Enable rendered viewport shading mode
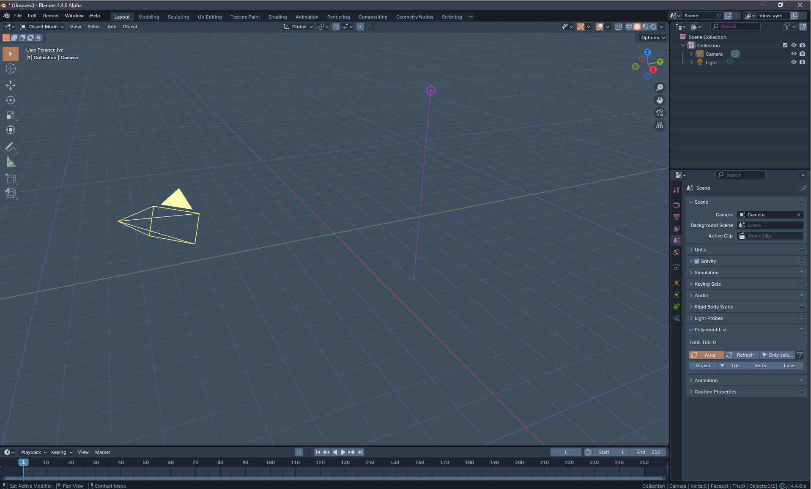This screenshot has height=489, width=811. coord(653,27)
